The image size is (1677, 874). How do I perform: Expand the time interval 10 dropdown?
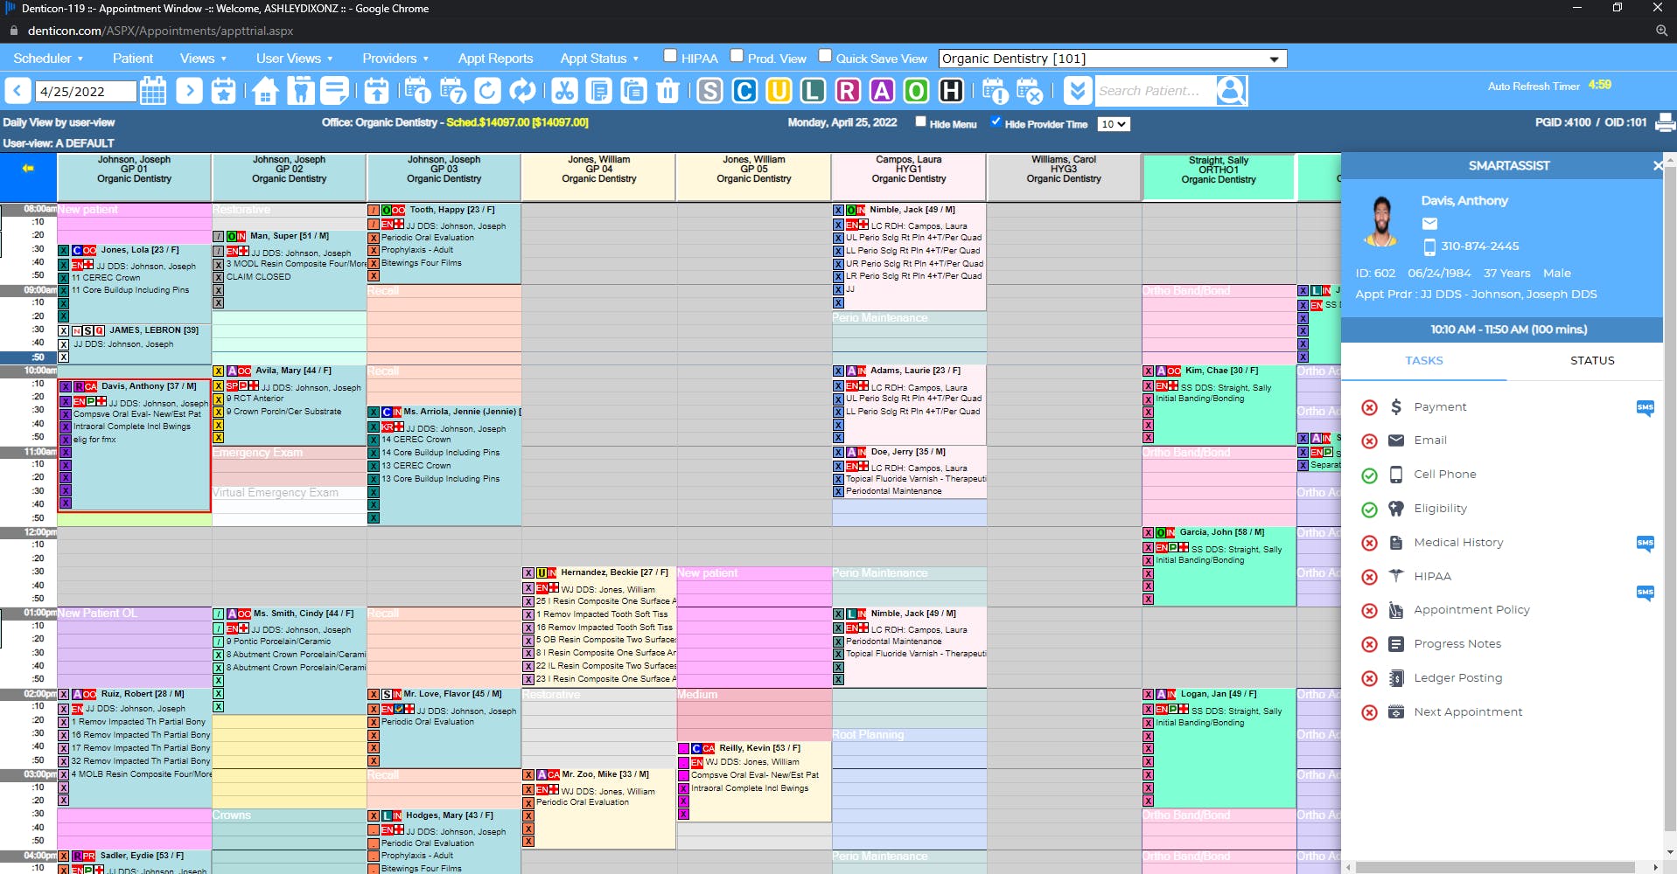click(x=1114, y=124)
